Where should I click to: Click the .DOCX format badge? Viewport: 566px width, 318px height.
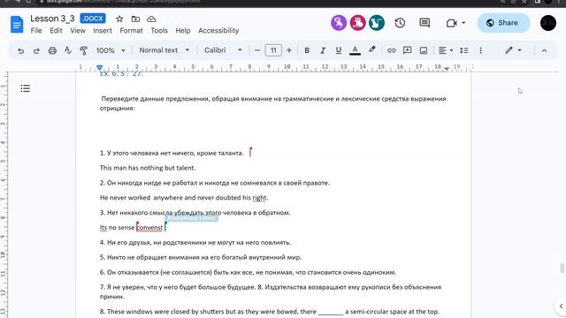coord(93,19)
